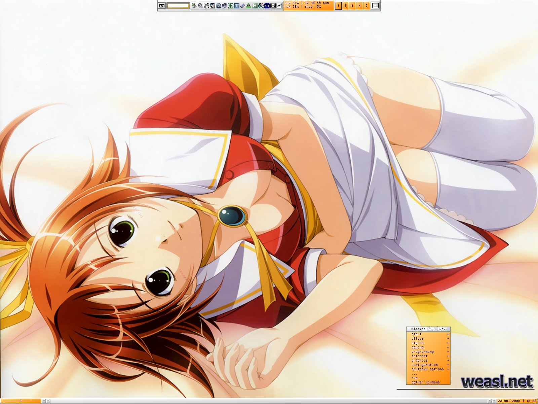The height and width of the screenshot is (404, 538).
Task: Click left arrow next to the bottom clock
Action: (x=489, y=401)
